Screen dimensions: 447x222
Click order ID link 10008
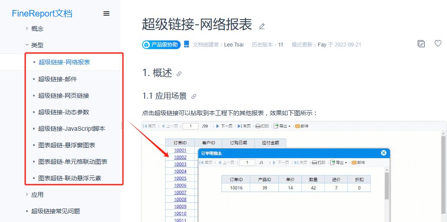[x=180, y=199]
